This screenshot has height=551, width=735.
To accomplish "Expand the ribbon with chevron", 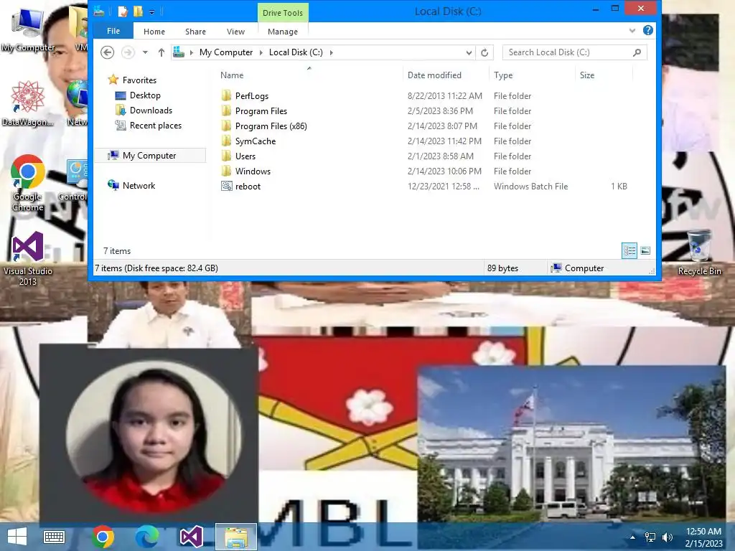I will (x=632, y=31).
